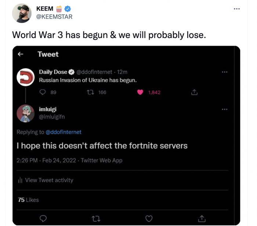Click the Twitter Web App source link

coord(101,160)
